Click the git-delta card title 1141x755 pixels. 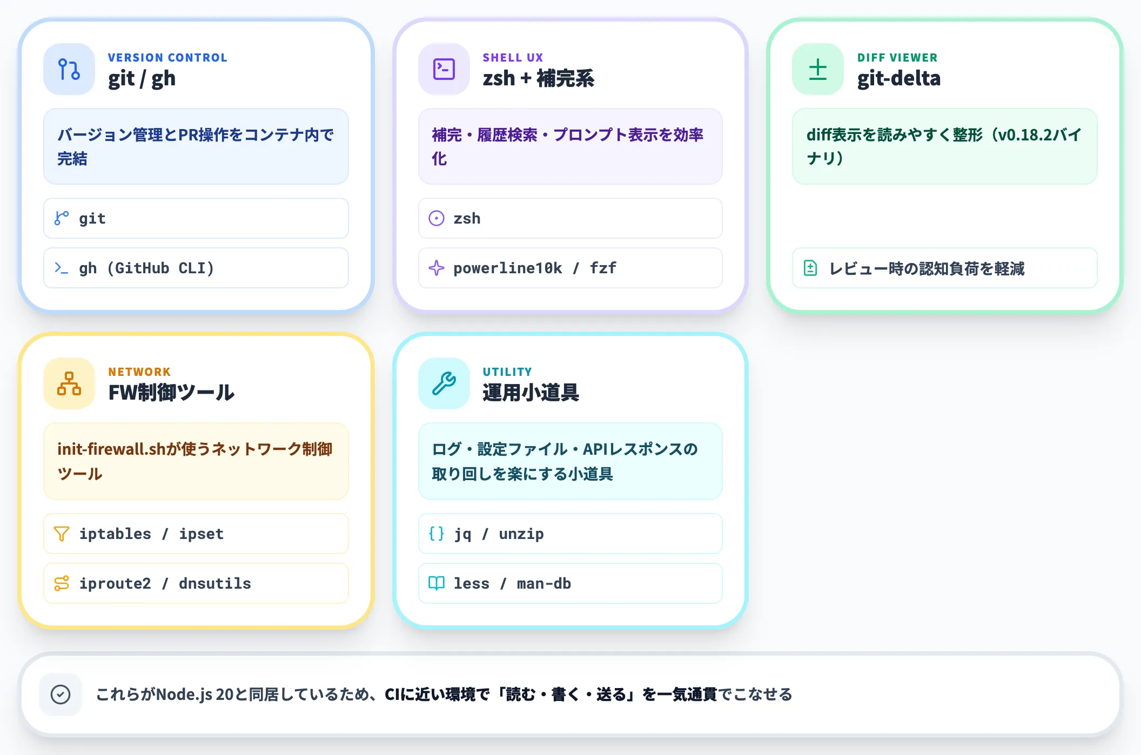click(x=899, y=79)
